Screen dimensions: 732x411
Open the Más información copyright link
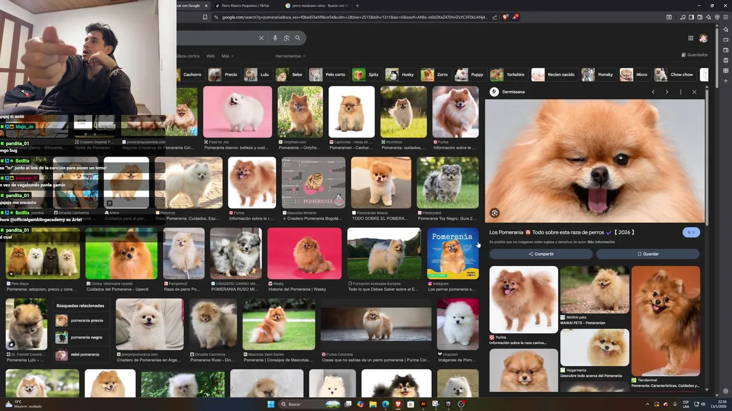601,242
